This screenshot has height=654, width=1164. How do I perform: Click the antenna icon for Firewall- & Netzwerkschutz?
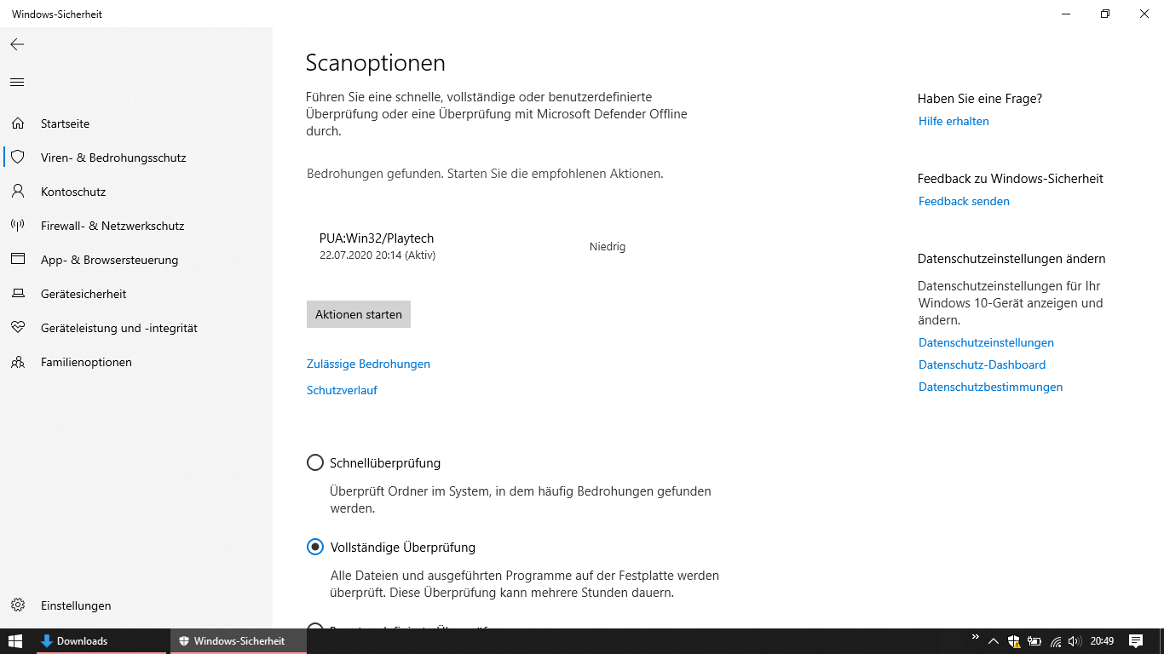[x=18, y=226]
